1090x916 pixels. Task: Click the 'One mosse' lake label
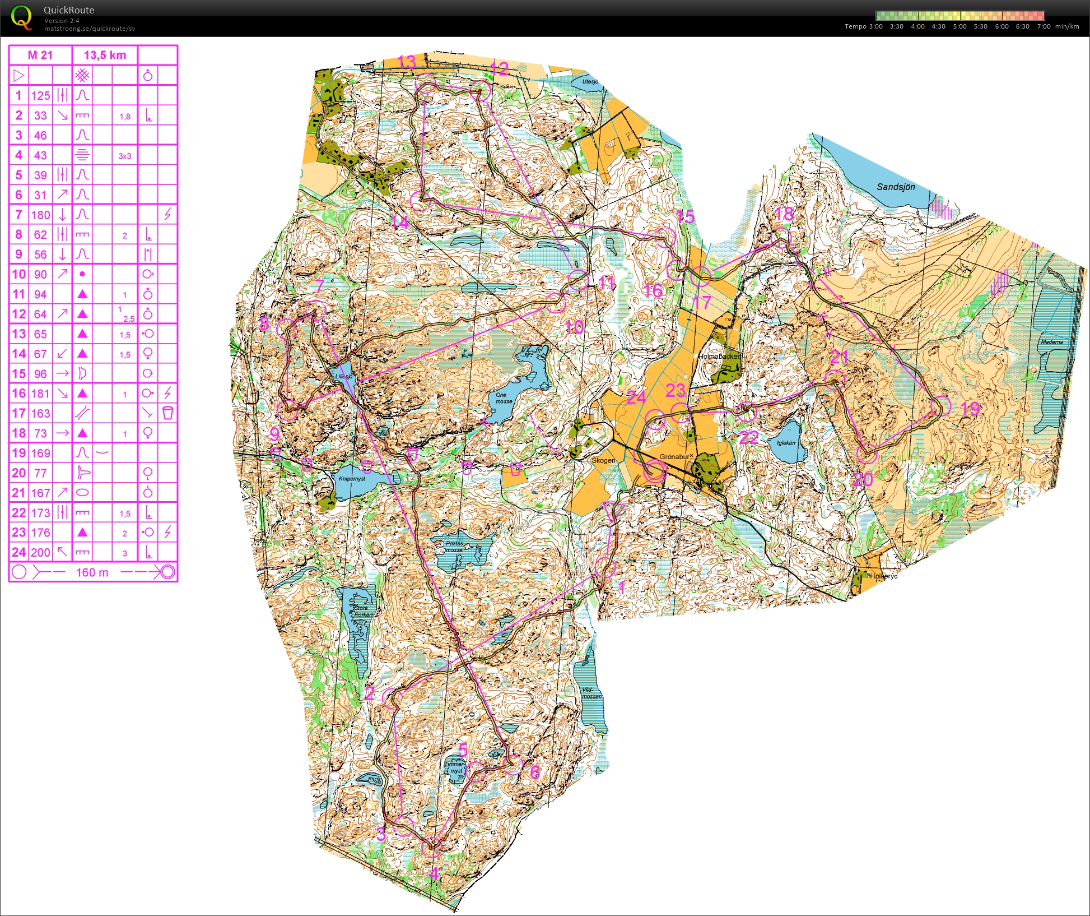(504, 398)
